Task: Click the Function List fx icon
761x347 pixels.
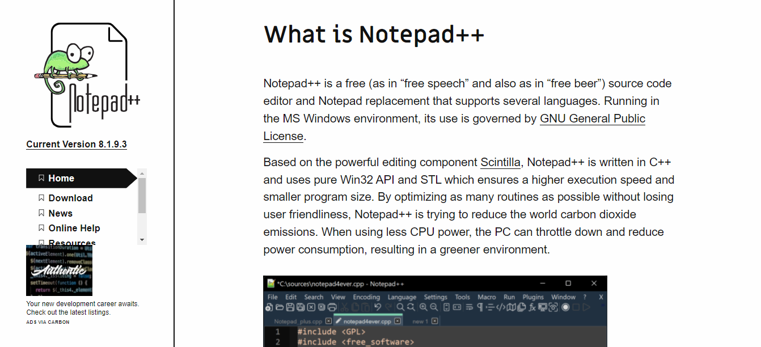Action: coord(532,307)
